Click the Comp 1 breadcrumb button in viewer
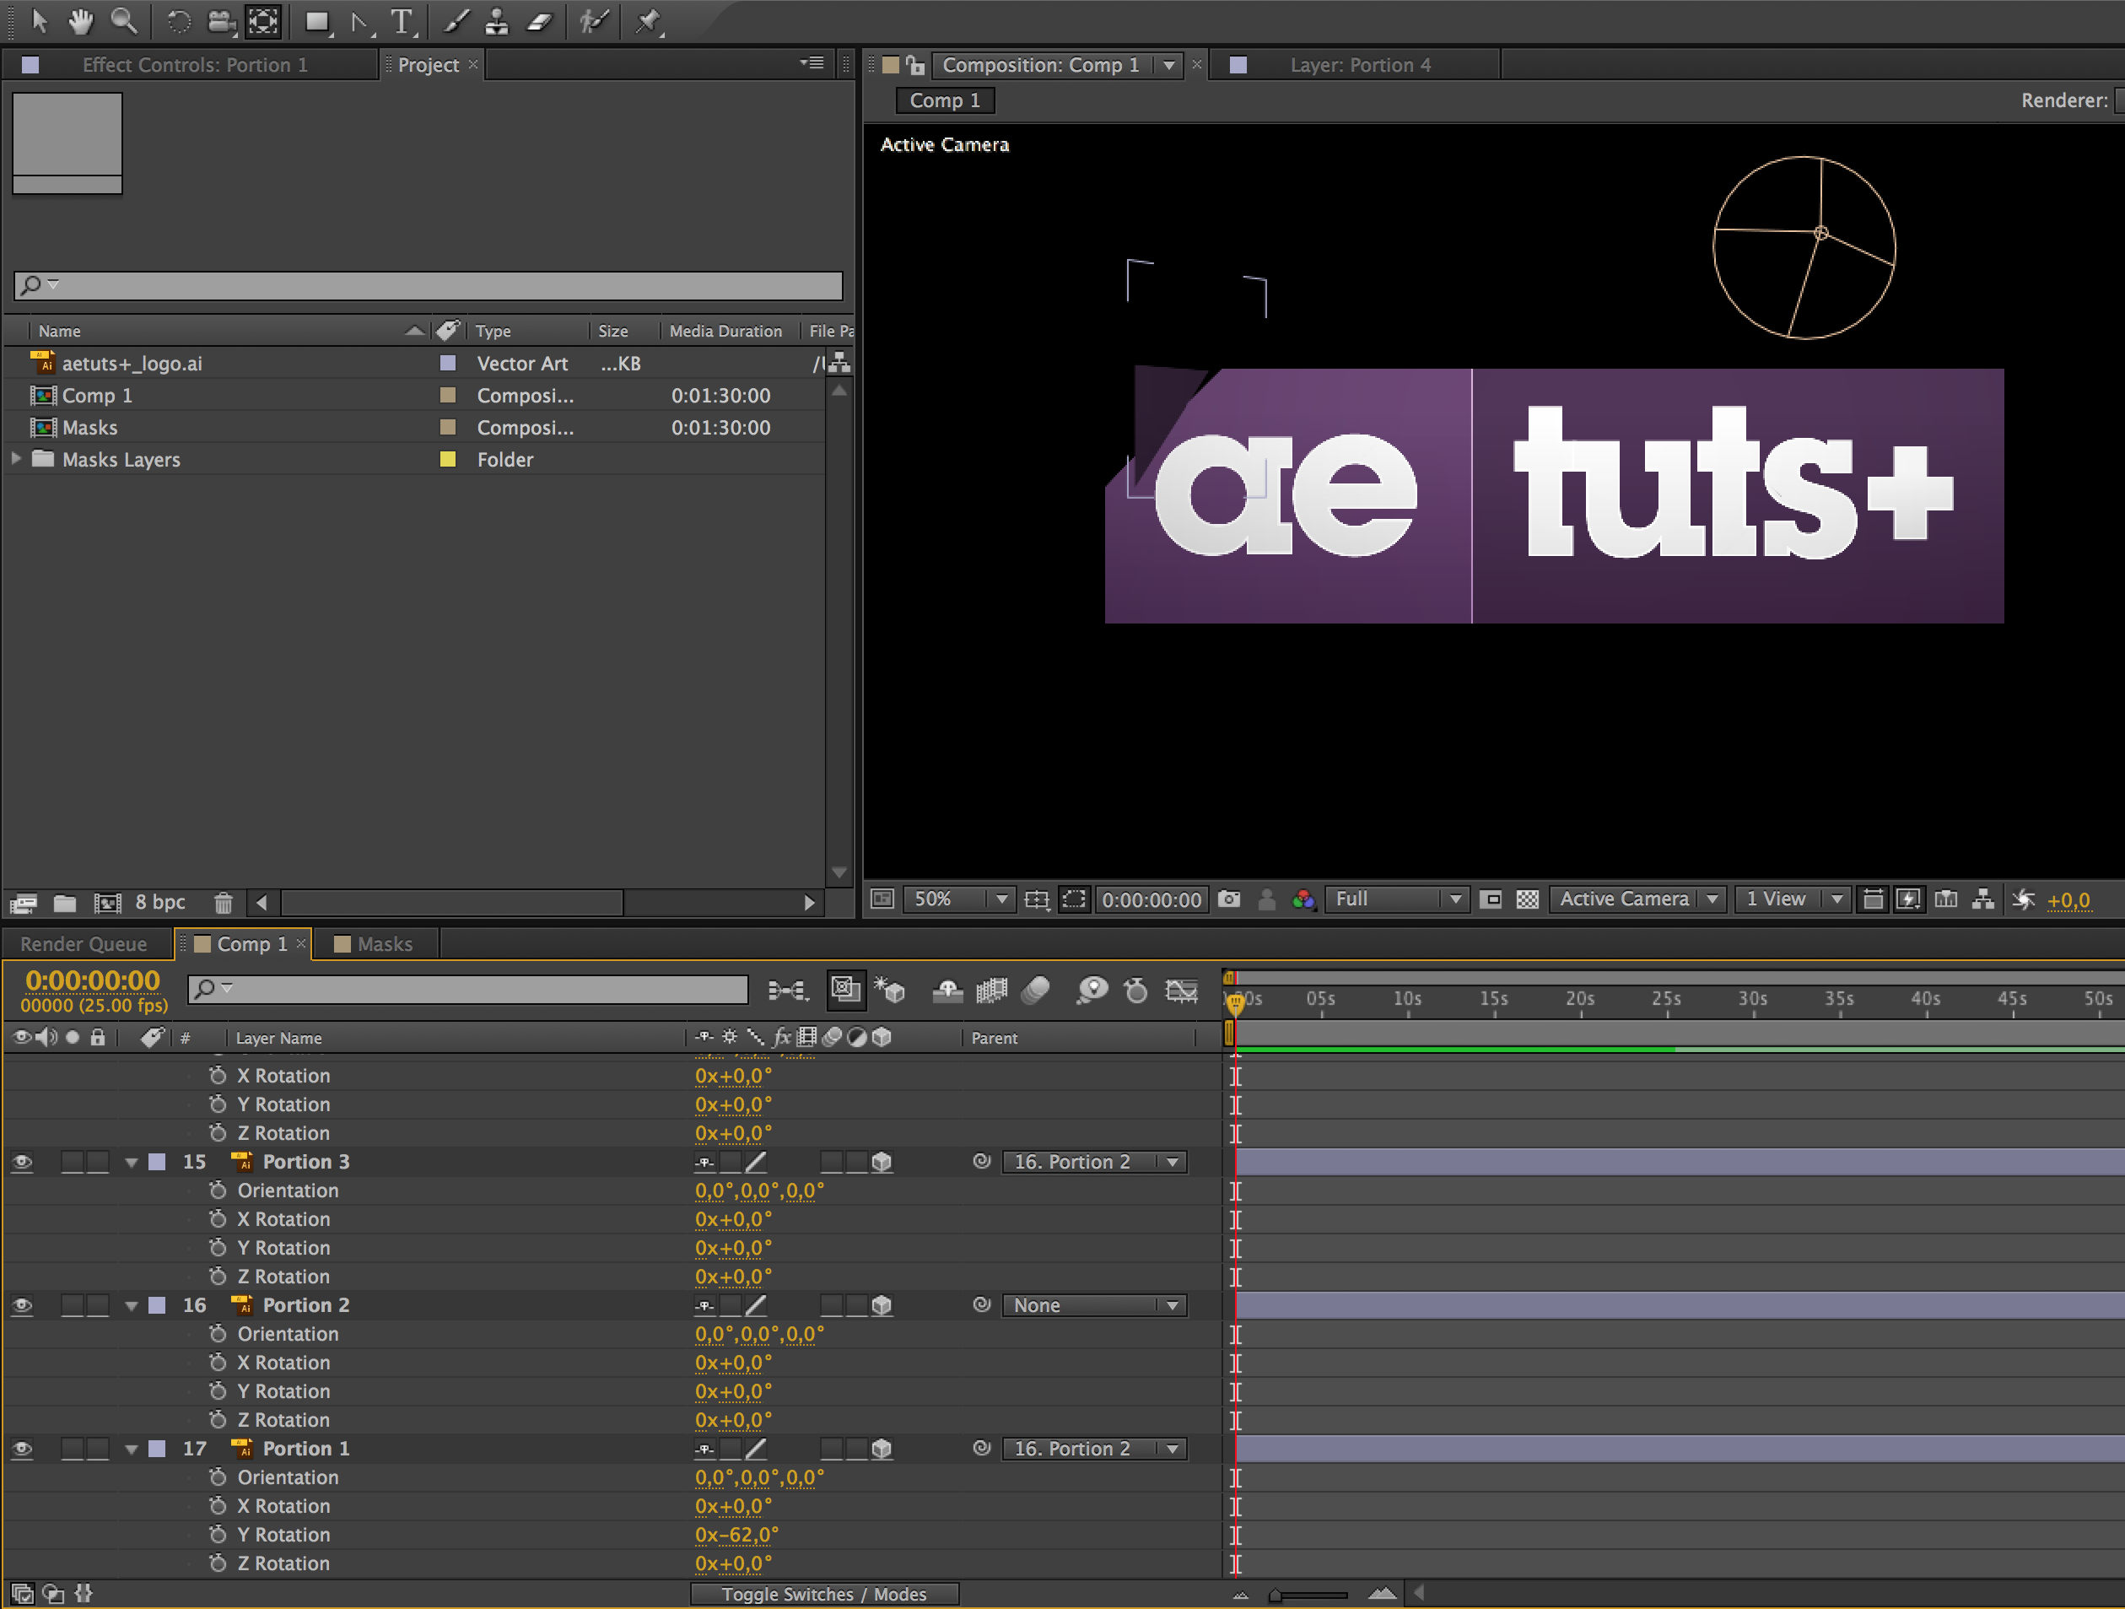 (x=944, y=100)
